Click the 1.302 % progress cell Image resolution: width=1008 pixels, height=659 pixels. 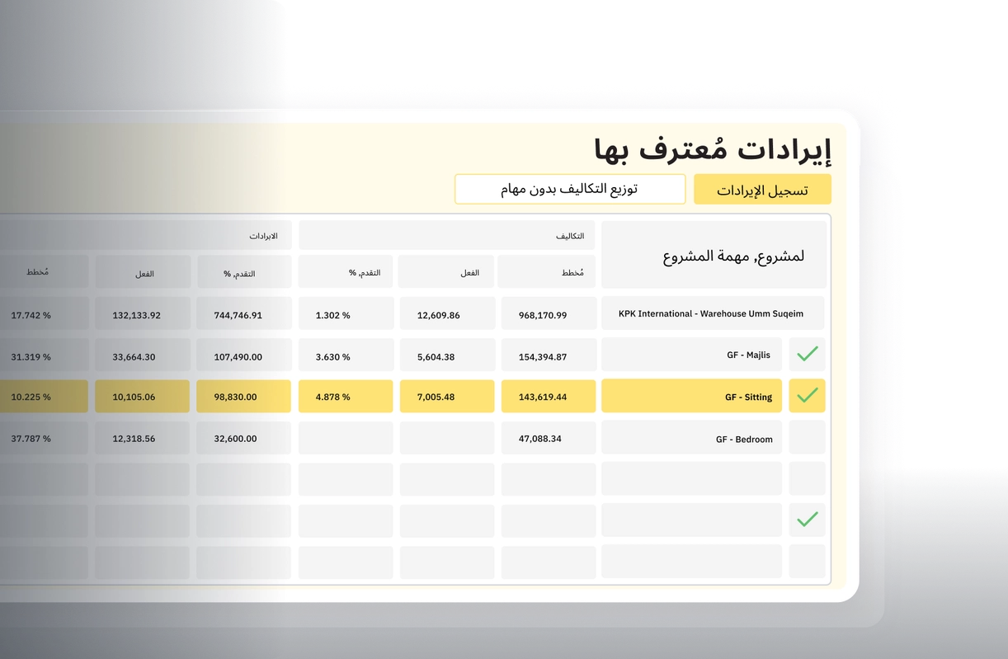tap(346, 313)
